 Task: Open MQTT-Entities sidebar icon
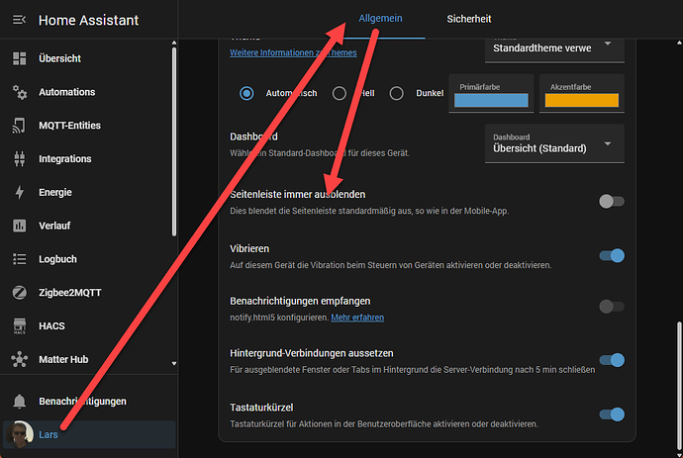pyautogui.click(x=20, y=126)
